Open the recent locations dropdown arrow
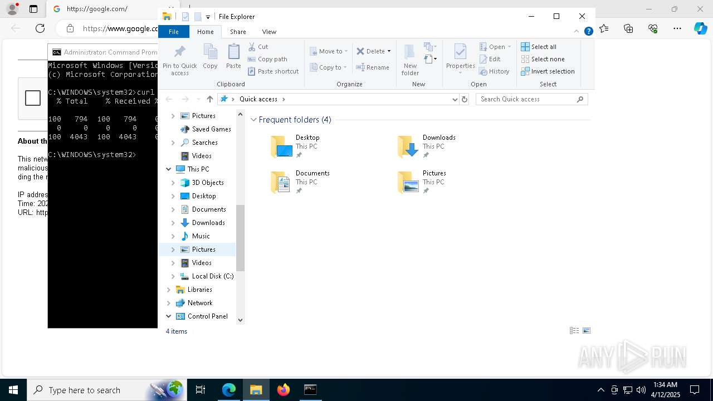This screenshot has height=401, width=713. tap(198, 99)
